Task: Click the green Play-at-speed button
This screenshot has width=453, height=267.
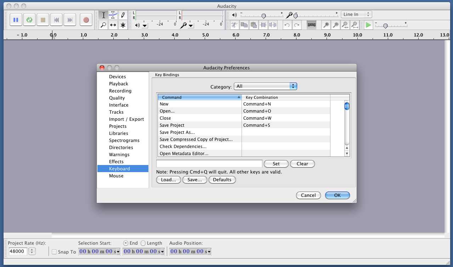Action: point(368,25)
